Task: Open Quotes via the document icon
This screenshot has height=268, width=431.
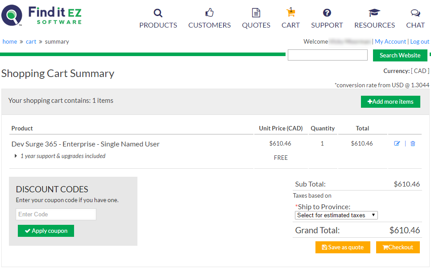Action: point(256,13)
